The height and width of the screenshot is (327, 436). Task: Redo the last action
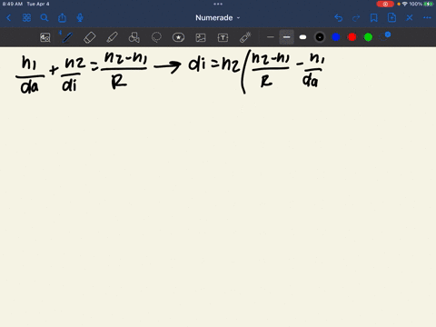click(356, 18)
